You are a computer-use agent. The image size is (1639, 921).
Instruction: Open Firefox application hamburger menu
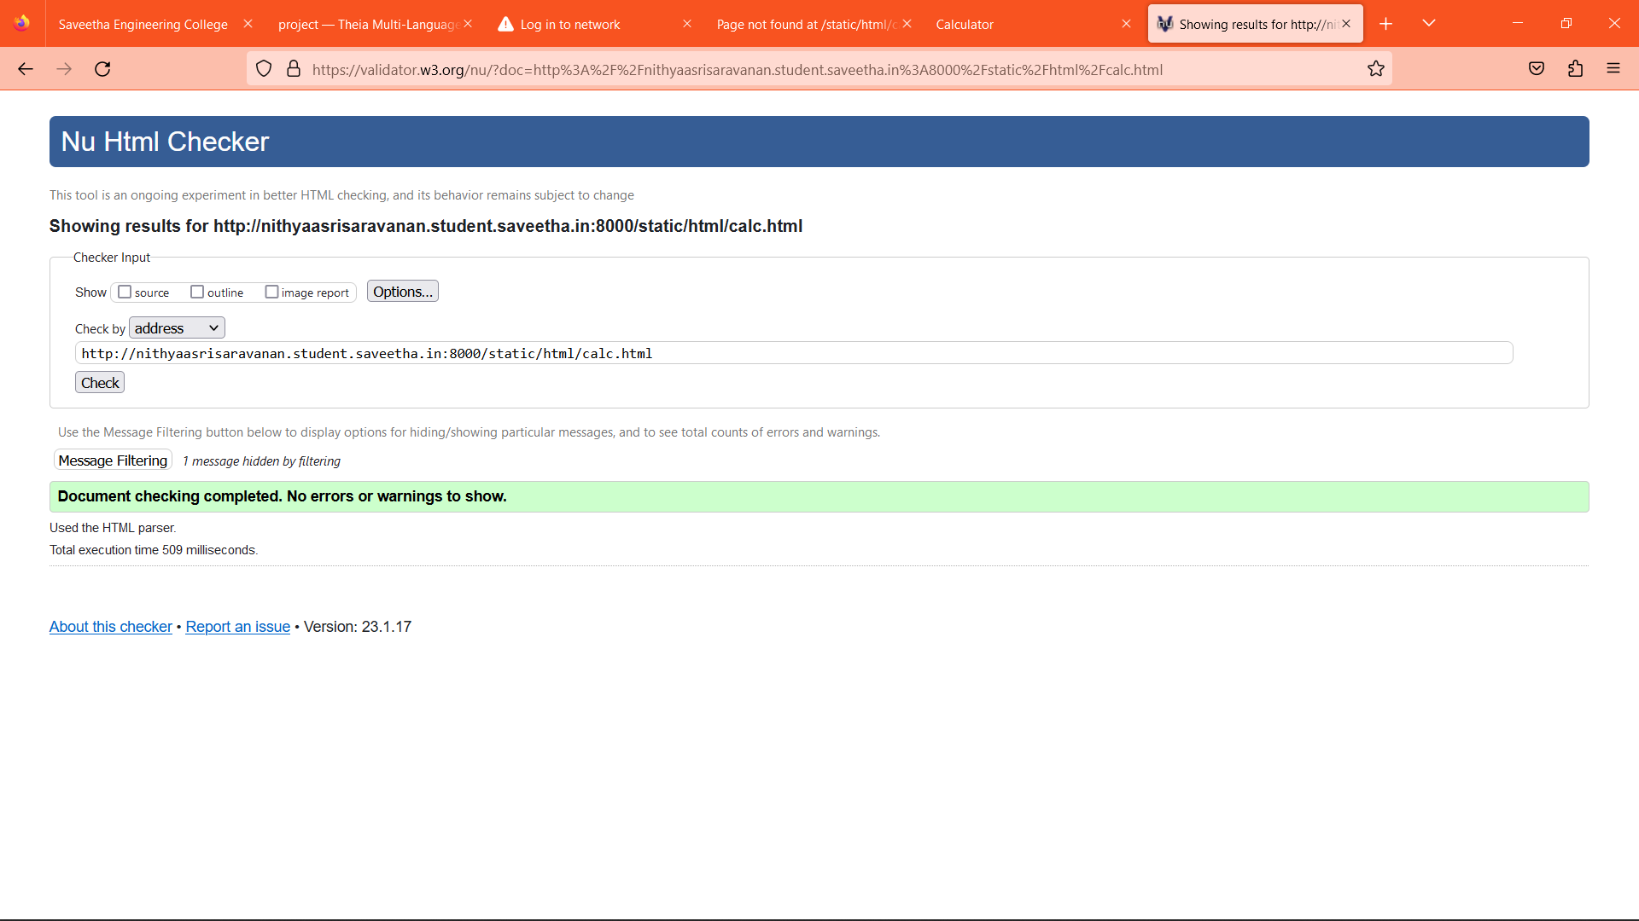click(x=1613, y=69)
